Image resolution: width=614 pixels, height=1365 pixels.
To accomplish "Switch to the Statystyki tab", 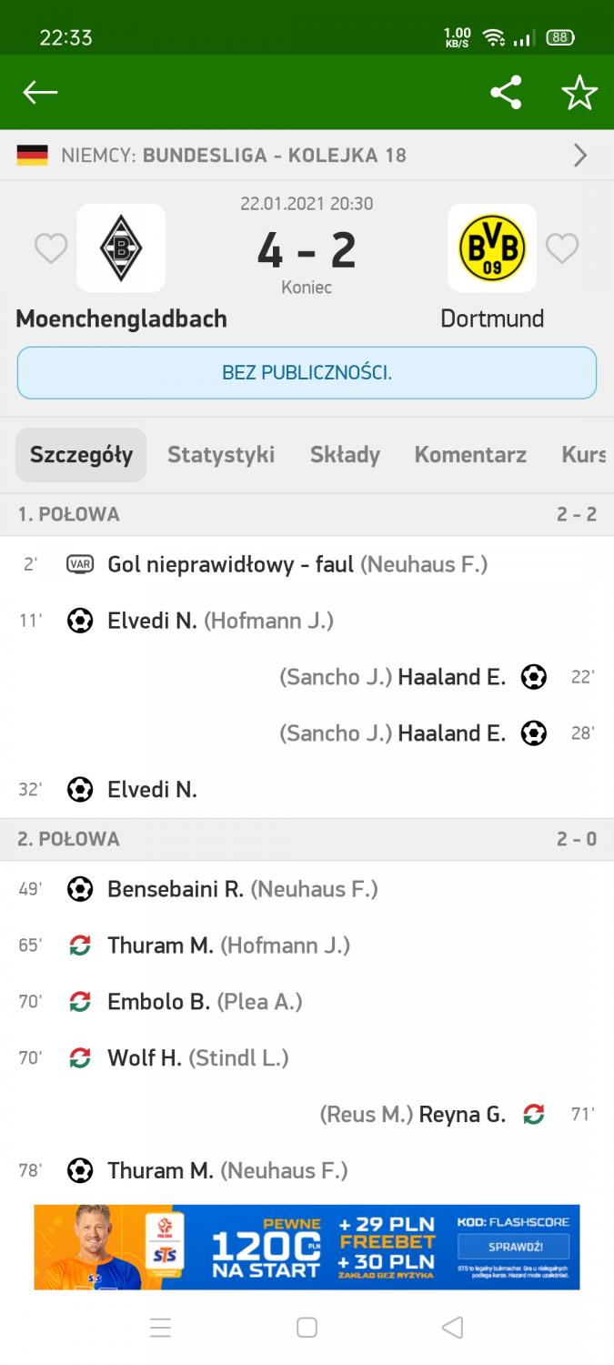I will point(221,455).
